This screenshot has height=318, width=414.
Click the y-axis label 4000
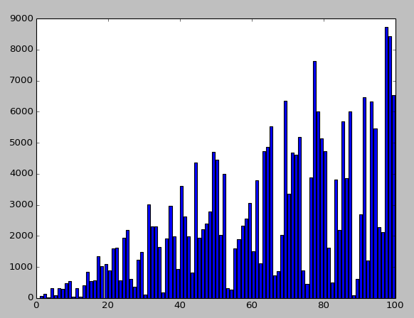21,174
